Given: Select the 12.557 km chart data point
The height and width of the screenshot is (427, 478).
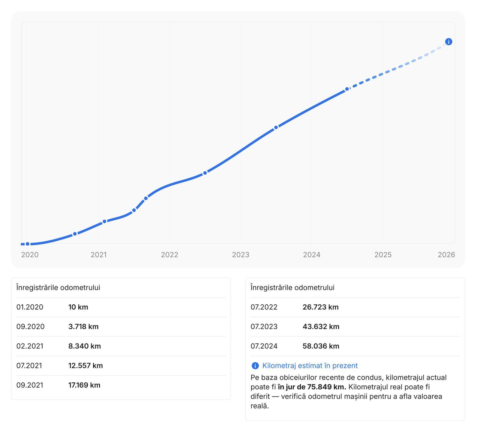Looking at the screenshot, I should click(x=134, y=210).
